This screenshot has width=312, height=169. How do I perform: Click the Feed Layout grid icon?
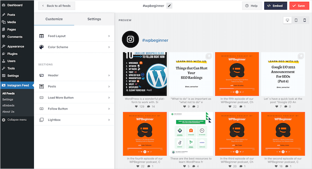(x=41, y=36)
